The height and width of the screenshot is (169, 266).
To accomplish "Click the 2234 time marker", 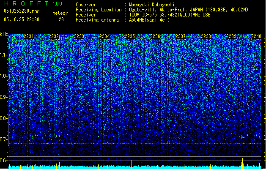I will tap(104, 36).
